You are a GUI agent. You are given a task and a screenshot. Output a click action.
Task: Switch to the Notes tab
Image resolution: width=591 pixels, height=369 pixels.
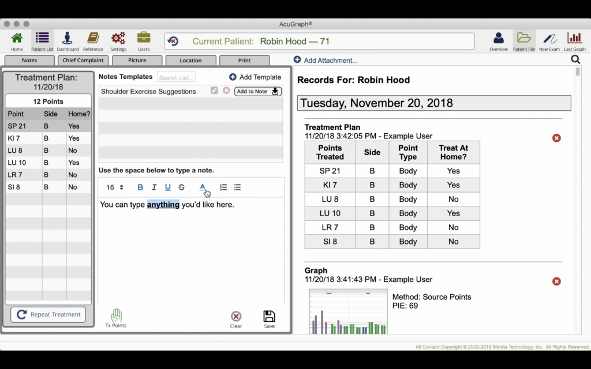click(29, 60)
